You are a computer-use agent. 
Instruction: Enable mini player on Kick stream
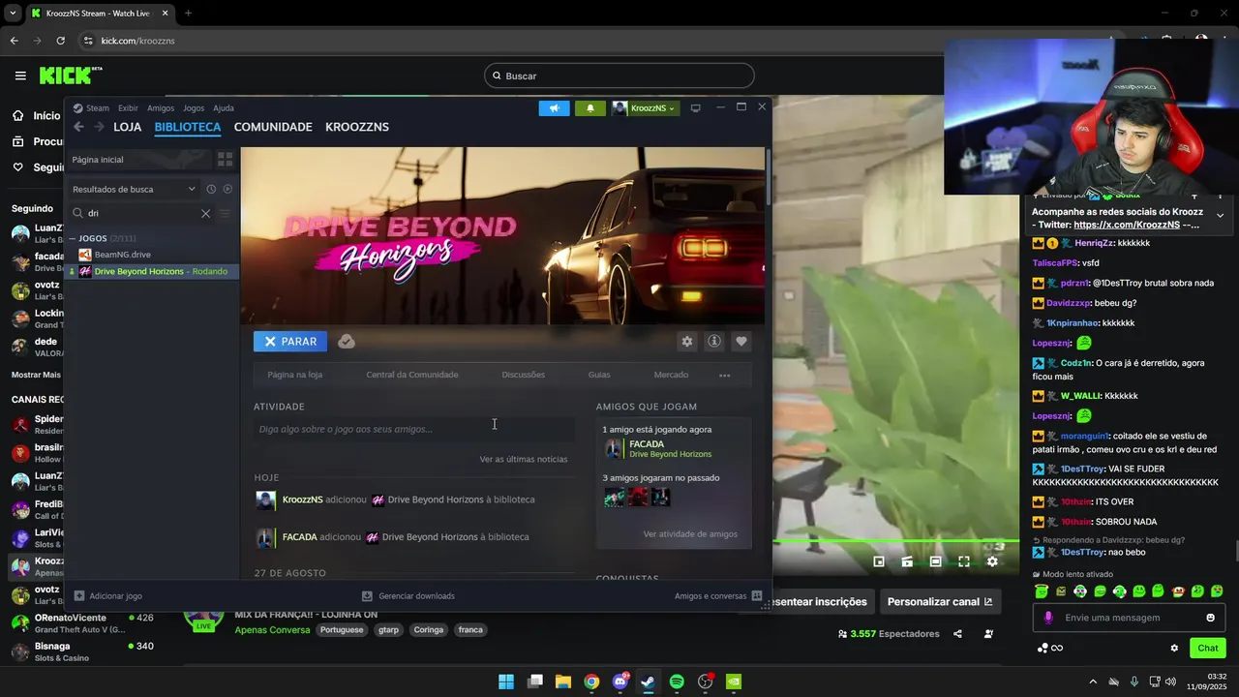click(x=879, y=561)
